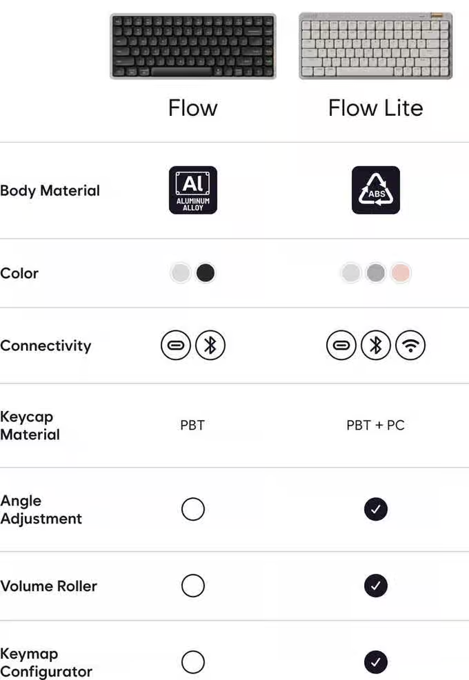Open the white Flow Lite keyboard image
Image resolution: width=469 pixels, height=680 pixels.
tap(376, 46)
